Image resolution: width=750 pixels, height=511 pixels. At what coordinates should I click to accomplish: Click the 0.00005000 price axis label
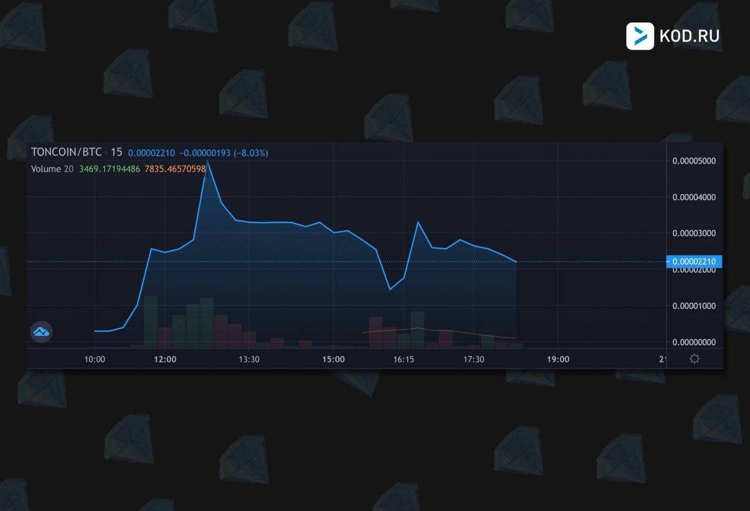[x=694, y=161]
